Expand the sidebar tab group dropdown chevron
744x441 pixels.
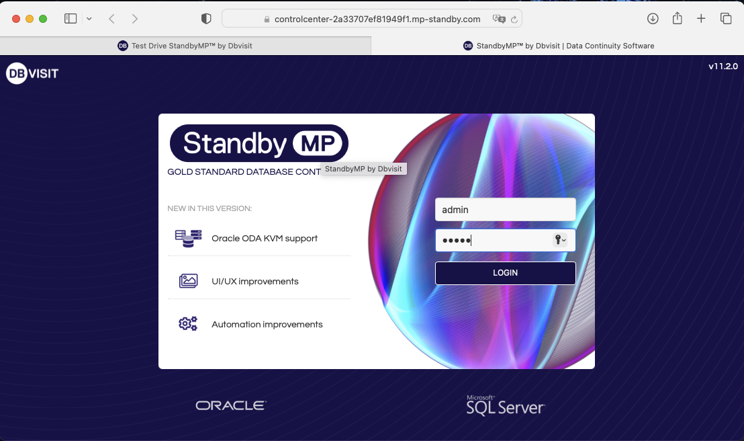coord(89,19)
